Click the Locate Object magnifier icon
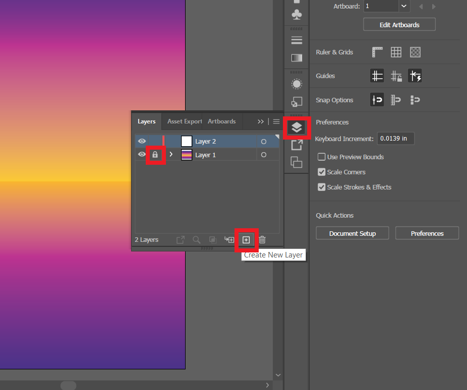Image resolution: width=467 pixels, height=390 pixels. tap(197, 240)
